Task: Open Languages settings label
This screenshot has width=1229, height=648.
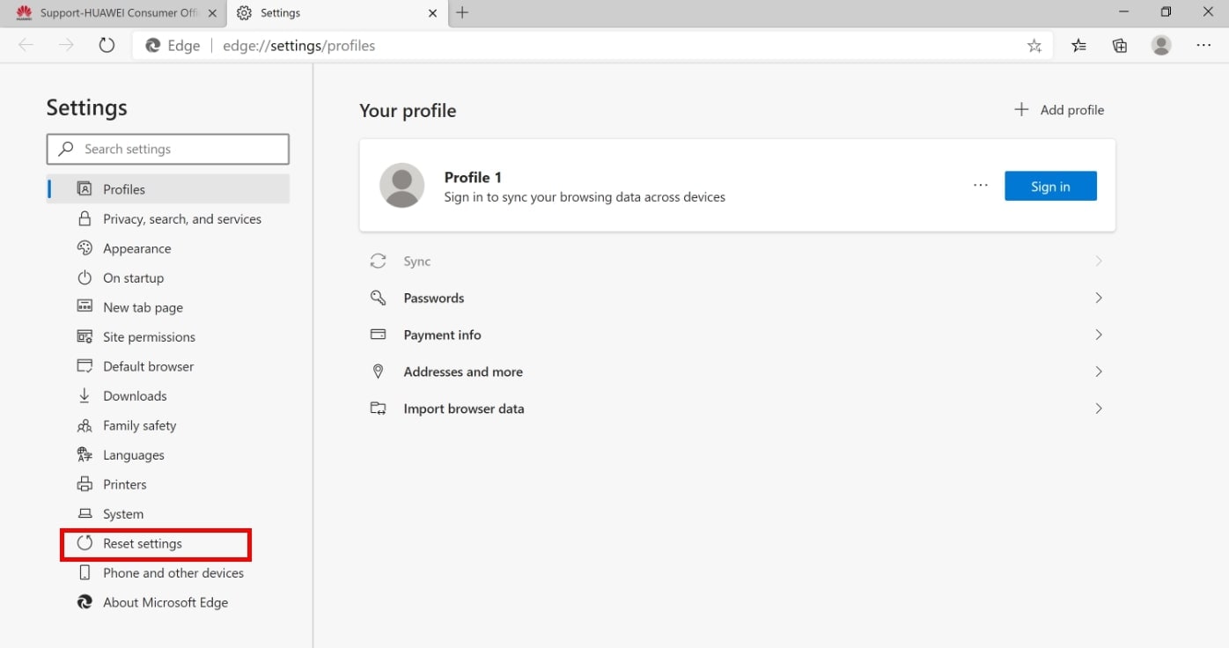Action: pyautogui.click(x=134, y=454)
